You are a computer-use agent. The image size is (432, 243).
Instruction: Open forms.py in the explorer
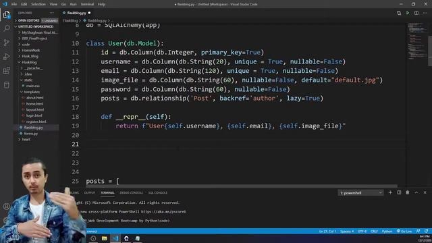(31, 134)
